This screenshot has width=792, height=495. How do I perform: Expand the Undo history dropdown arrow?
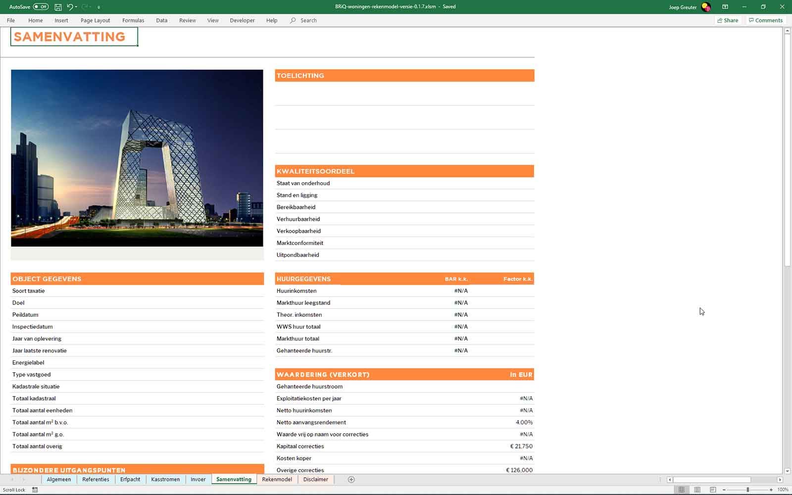point(76,7)
